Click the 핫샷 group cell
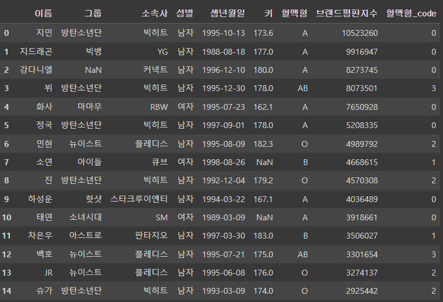Screen dimensions: 443x302 pos(94,199)
